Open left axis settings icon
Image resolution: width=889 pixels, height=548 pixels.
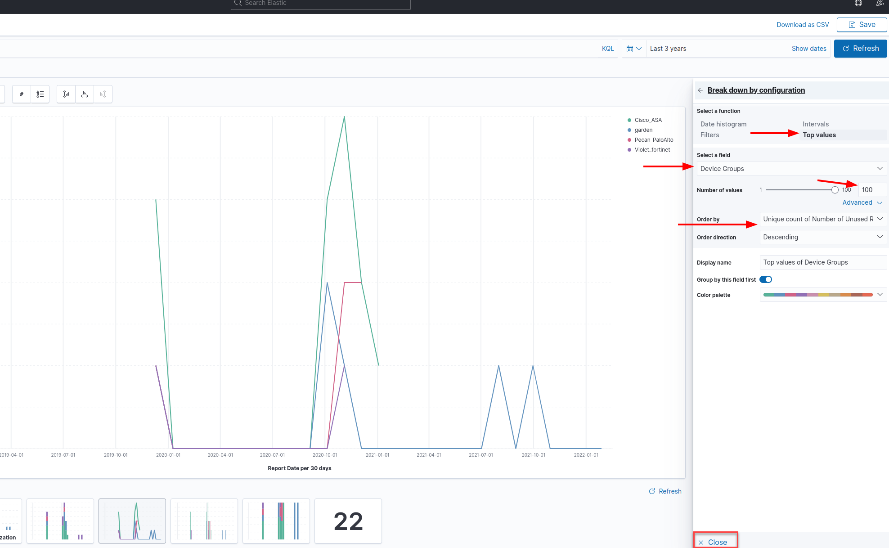click(x=66, y=94)
